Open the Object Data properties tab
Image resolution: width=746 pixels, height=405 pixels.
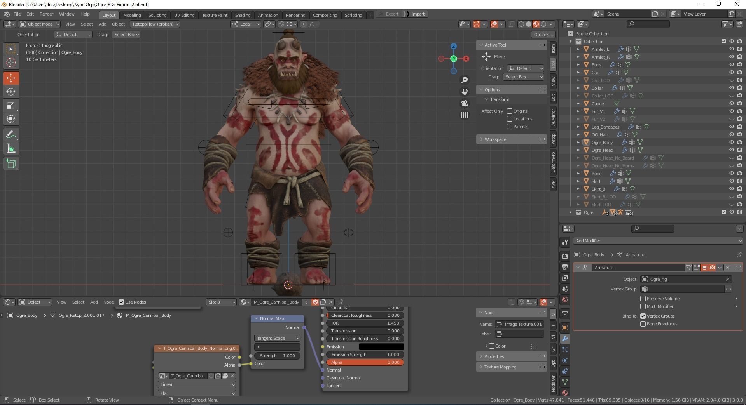tap(565, 382)
